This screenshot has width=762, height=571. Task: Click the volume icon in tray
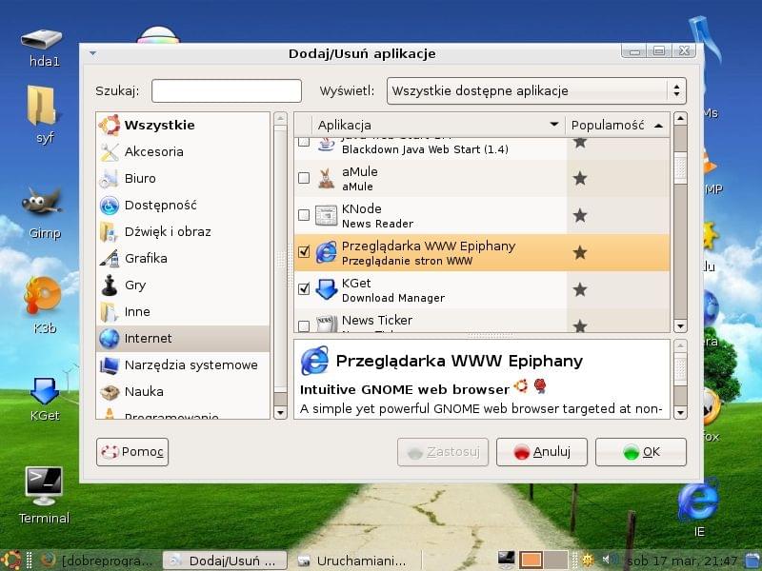pos(609,561)
